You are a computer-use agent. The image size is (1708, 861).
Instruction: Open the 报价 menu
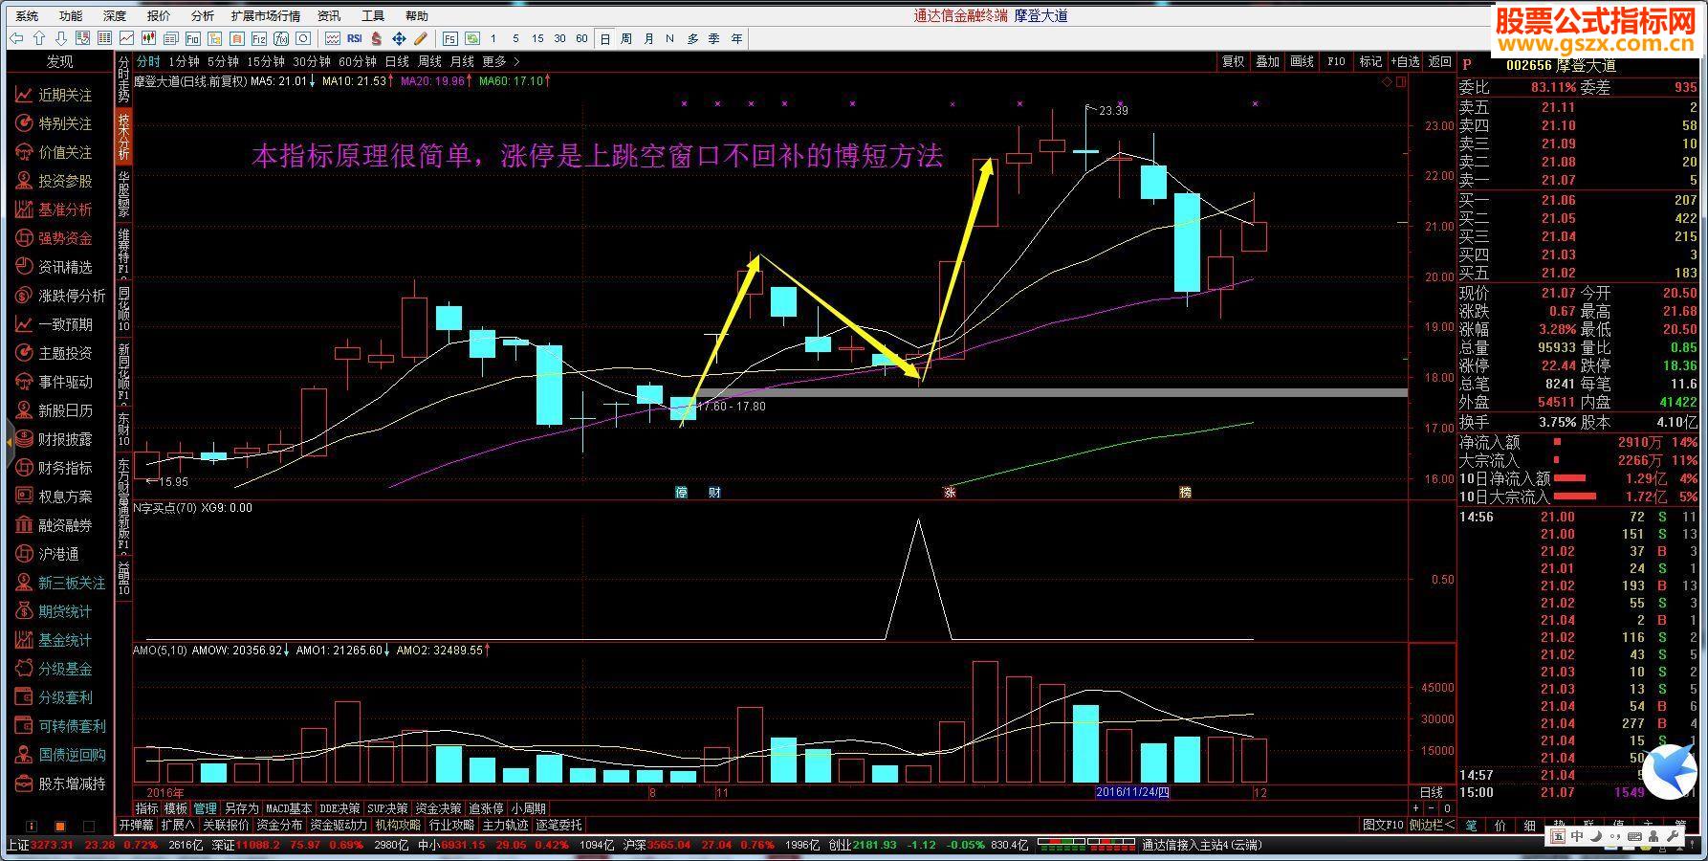coord(159,15)
